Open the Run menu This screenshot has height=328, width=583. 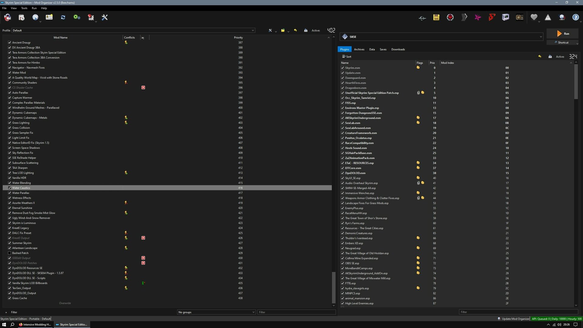34,8
